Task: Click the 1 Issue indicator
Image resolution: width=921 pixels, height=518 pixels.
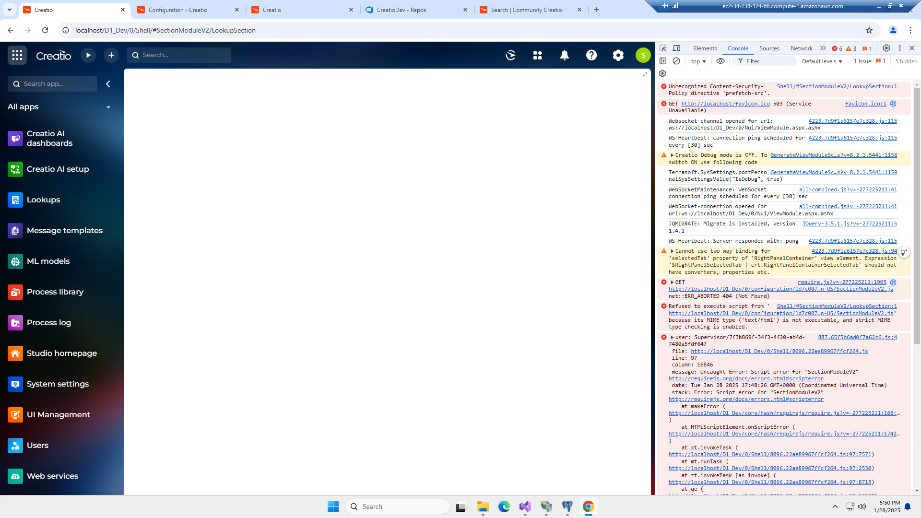Action: tap(870, 61)
